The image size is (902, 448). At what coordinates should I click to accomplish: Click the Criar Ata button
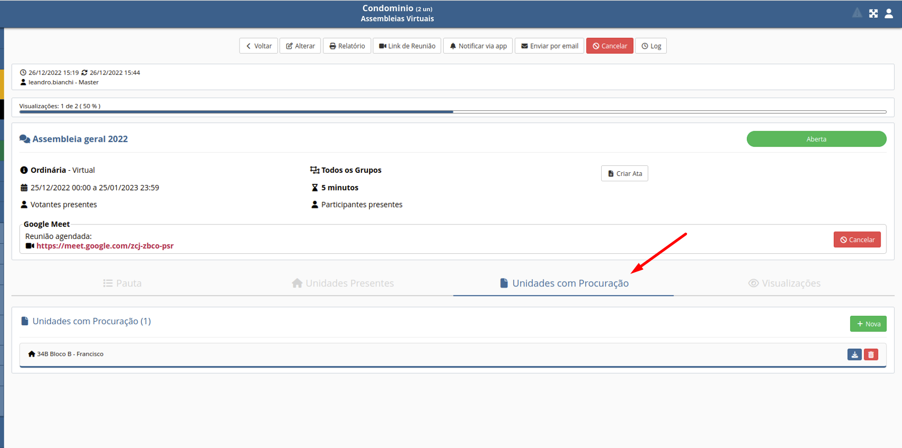(624, 174)
